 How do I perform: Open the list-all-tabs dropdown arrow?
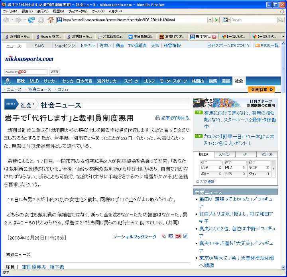tap(283, 37)
